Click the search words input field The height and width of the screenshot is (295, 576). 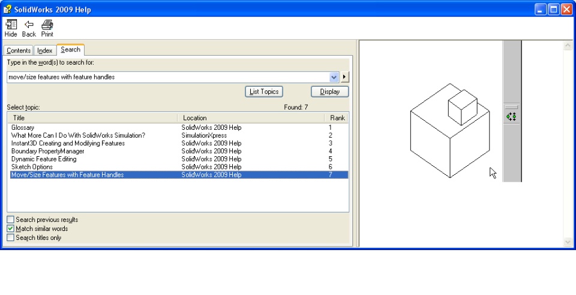(168, 77)
